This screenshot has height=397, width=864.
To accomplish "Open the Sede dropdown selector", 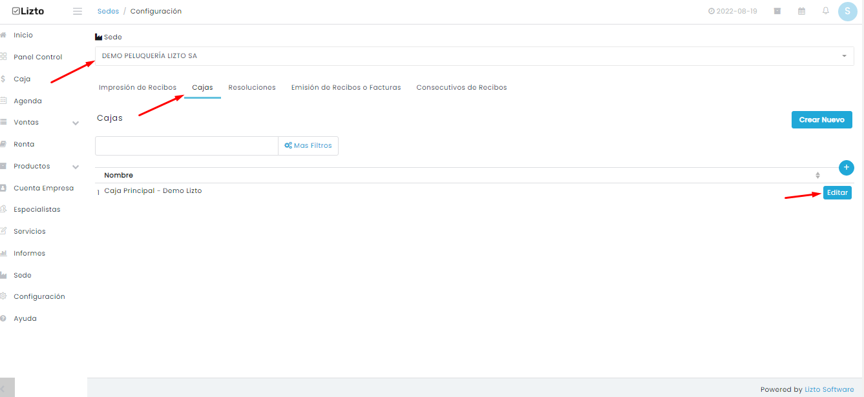I will pos(474,56).
